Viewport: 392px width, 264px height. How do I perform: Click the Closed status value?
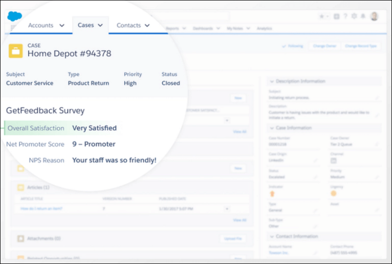[171, 83]
